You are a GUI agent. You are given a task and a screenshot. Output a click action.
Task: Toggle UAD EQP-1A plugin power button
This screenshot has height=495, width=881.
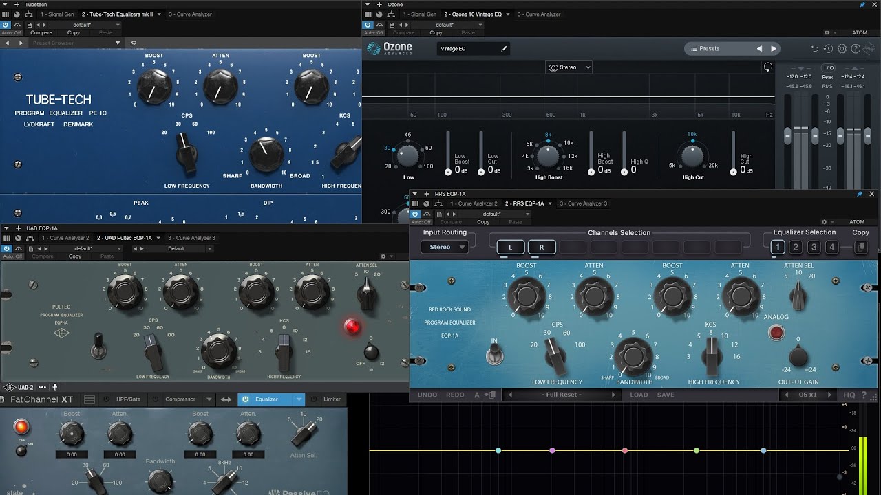pos(6,248)
